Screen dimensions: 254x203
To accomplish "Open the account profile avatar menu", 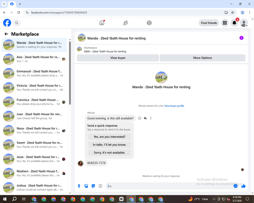I will pos(244,23).
